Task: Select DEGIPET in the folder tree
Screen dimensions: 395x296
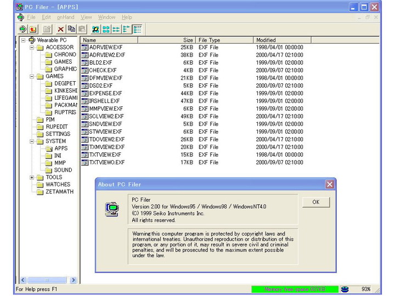Action: pyautogui.click(x=65, y=83)
